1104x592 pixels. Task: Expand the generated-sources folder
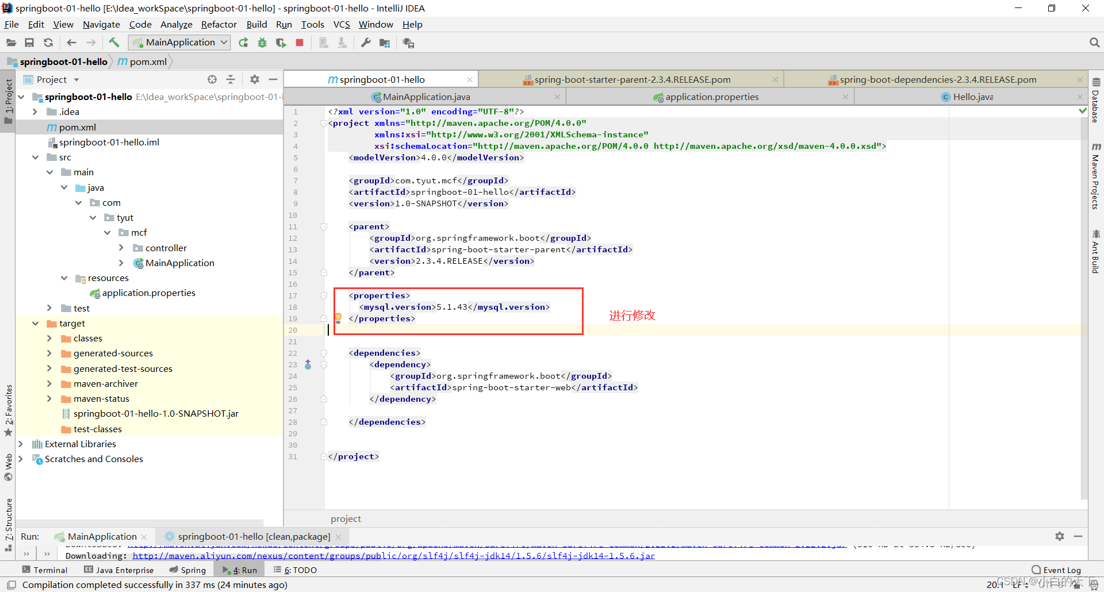click(x=49, y=353)
